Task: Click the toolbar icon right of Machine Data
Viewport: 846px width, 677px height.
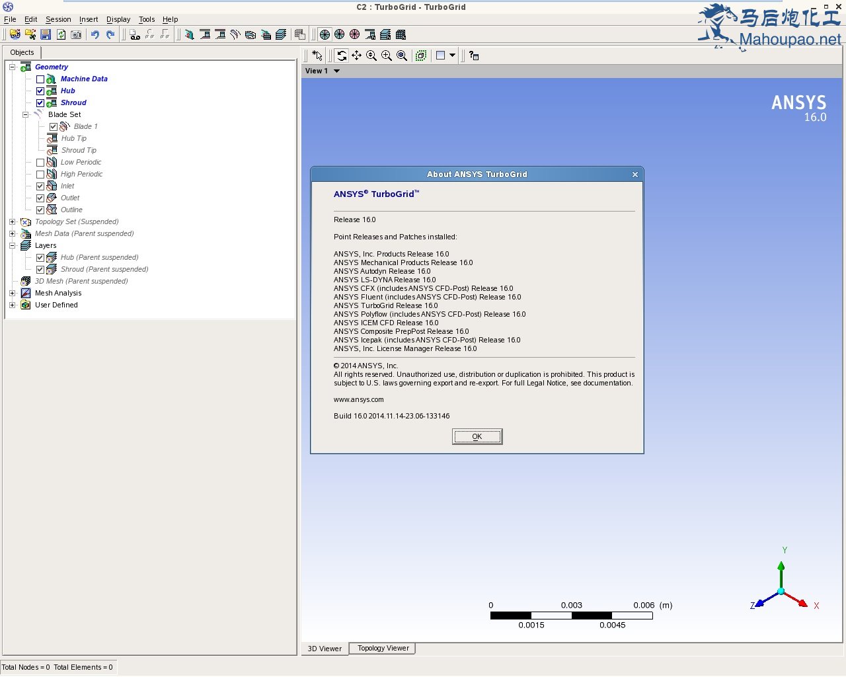Action: point(205,34)
